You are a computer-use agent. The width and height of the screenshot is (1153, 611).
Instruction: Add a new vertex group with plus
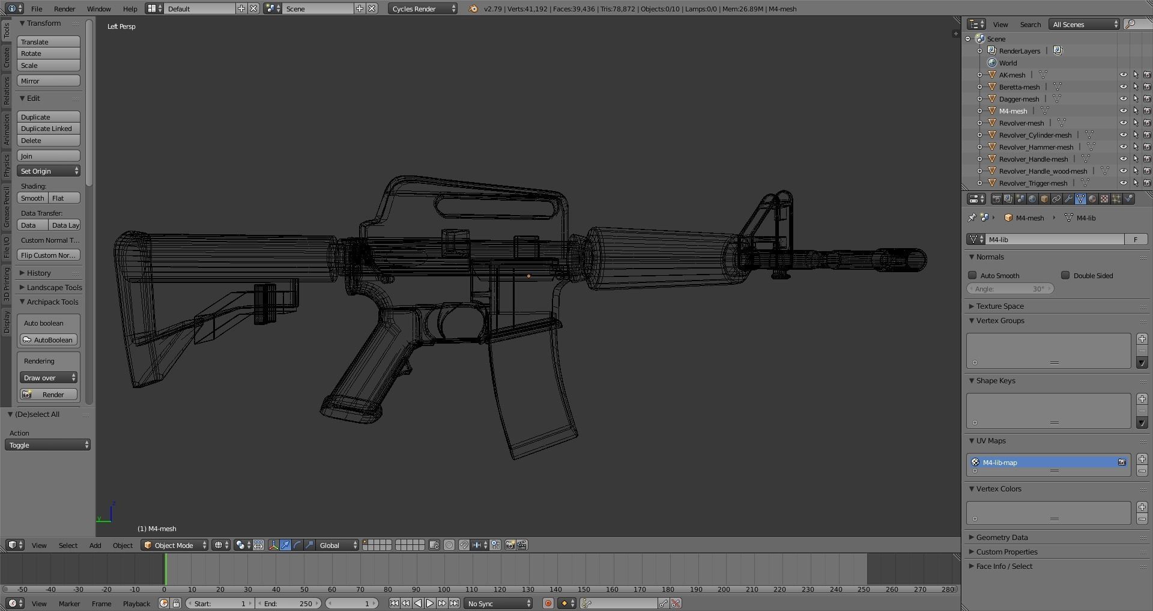1142,339
